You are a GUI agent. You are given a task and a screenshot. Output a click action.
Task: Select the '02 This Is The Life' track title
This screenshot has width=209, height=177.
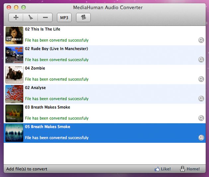click(x=42, y=29)
